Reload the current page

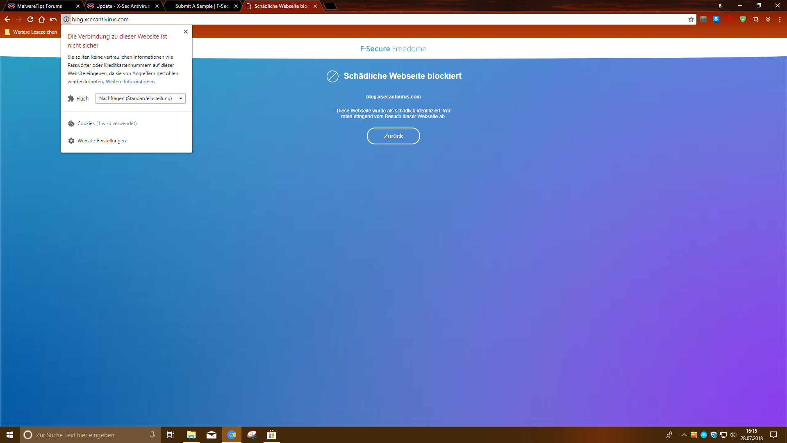(30, 19)
